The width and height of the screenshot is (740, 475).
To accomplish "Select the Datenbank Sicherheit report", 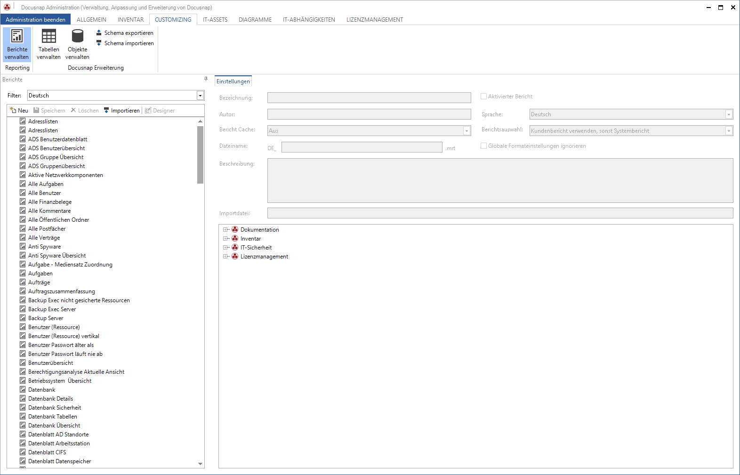I will click(x=55, y=408).
